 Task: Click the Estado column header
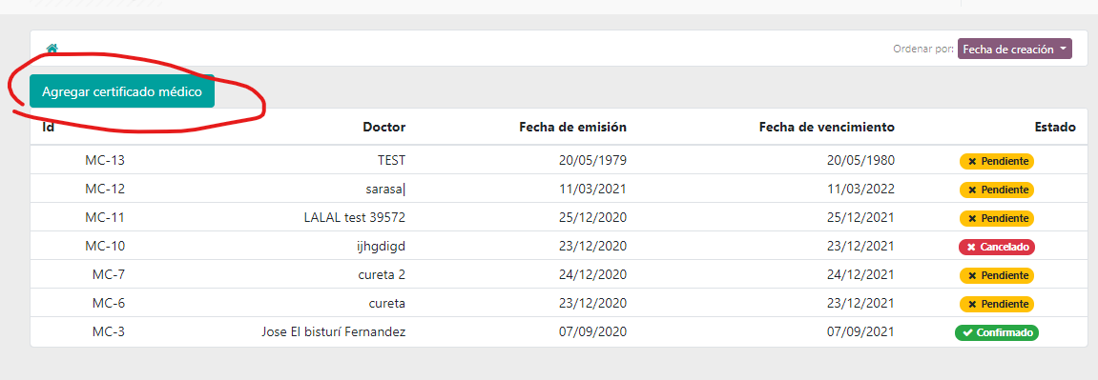point(1055,127)
